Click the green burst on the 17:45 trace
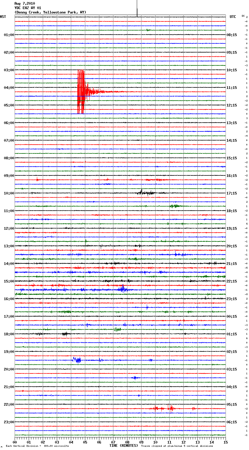249x450 pixels. click(x=117, y=329)
